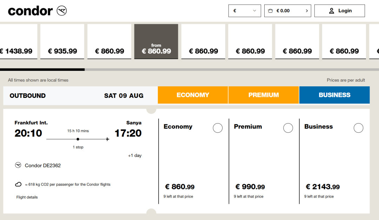Select the Business fare radio button
The width and height of the screenshot is (379, 220).
(x=358, y=128)
